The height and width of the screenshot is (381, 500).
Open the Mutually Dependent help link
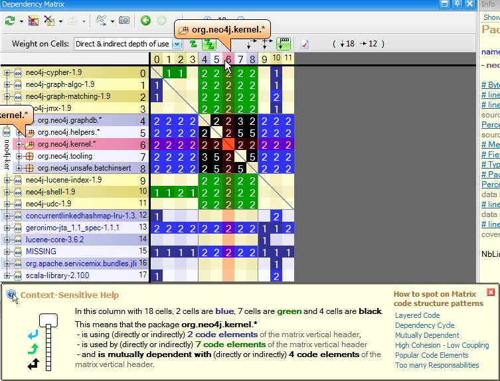pos(427,335)
